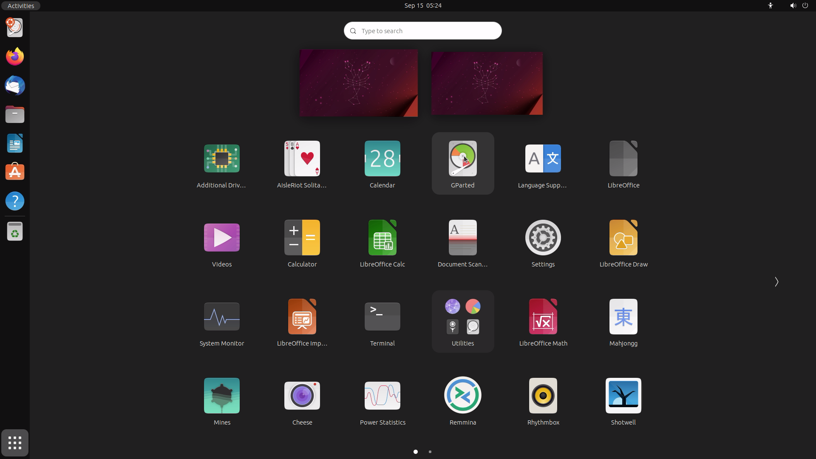Open the clock showing Sep 15 05:24

[422, 6]
